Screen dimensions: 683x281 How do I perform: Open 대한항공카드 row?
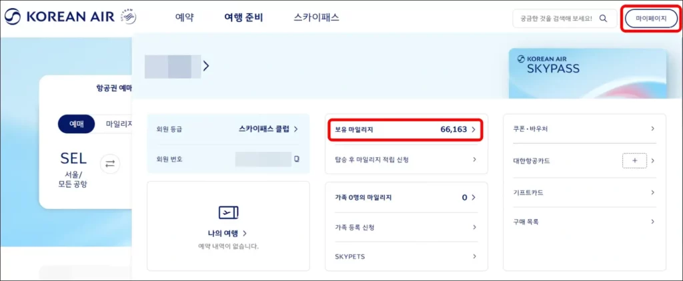coord(584,160)
